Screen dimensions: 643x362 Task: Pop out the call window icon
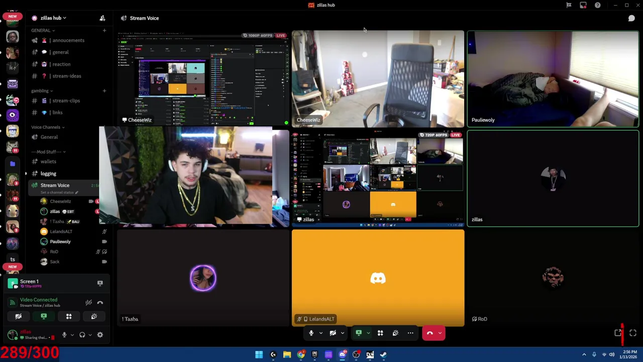click(618, 333)
